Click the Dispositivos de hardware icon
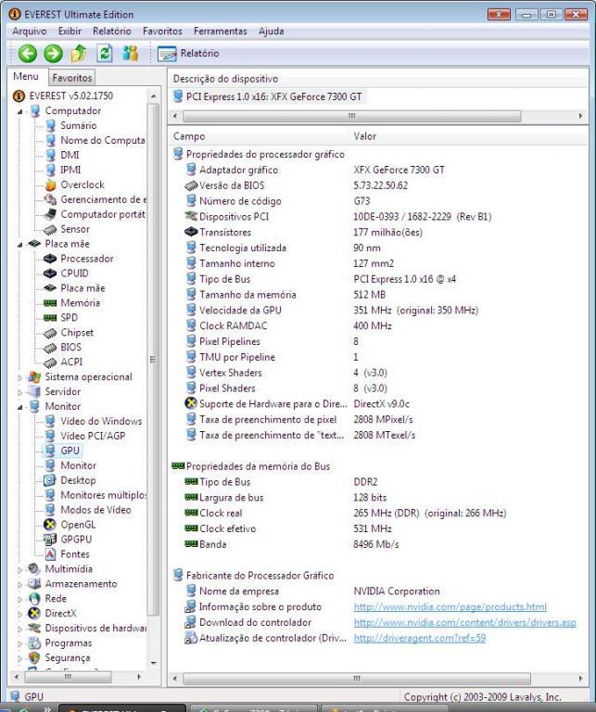The height and width of the screenshot is (712, 596). [34, 629]
